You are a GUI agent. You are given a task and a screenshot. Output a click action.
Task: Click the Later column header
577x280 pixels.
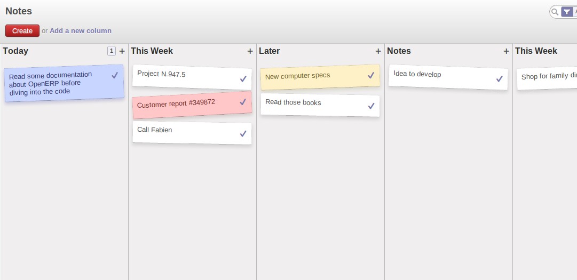(x=270, y=51)
